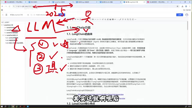Switch to the first browser tab on the left

[15, 2]
